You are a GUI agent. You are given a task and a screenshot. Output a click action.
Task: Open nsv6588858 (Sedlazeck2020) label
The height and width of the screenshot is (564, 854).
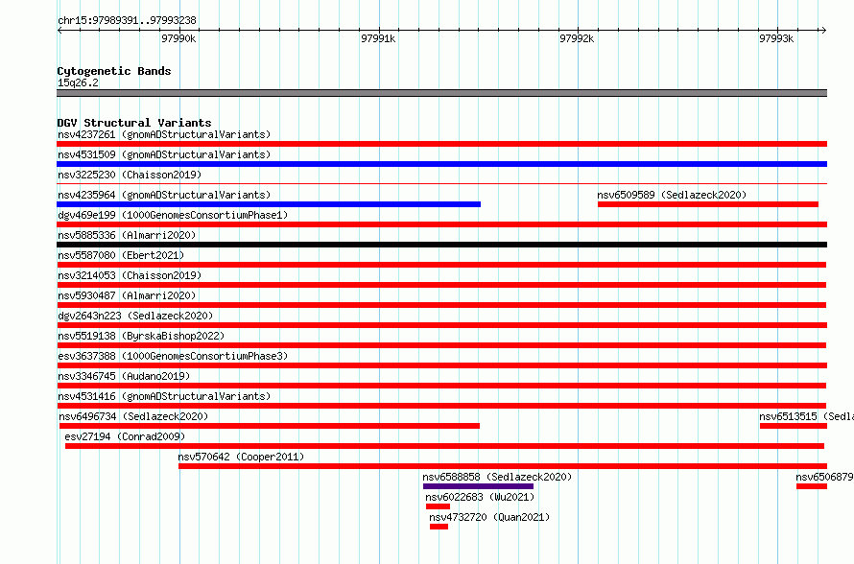497,477
